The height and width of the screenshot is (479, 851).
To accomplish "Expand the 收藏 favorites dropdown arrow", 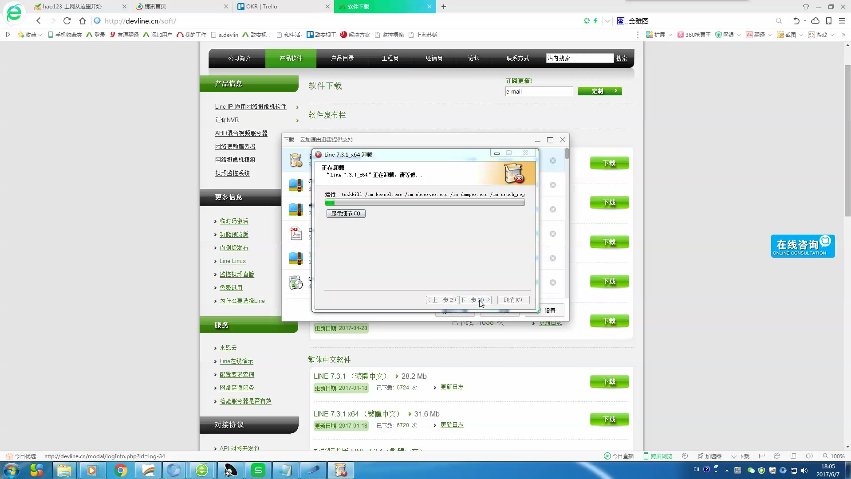I will (x=40, y=35).
